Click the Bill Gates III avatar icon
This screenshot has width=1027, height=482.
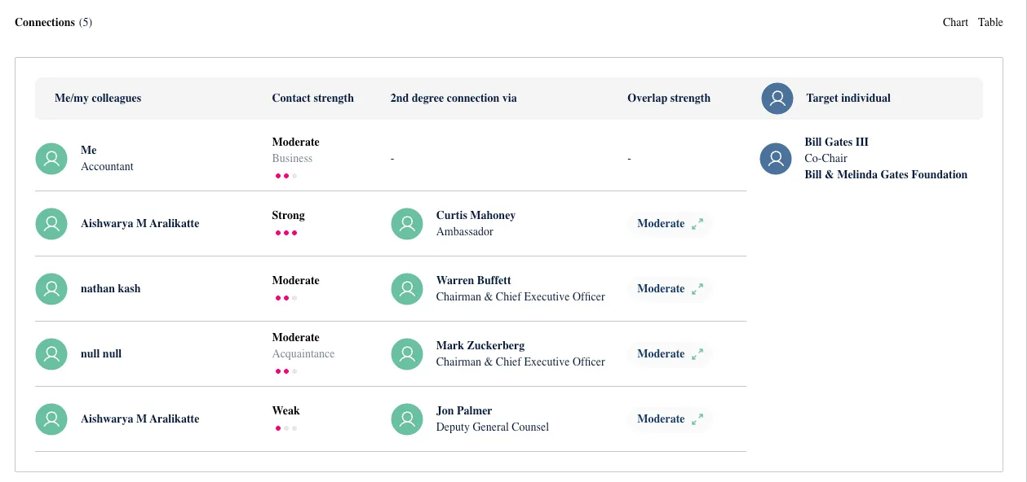pos(776,159)
